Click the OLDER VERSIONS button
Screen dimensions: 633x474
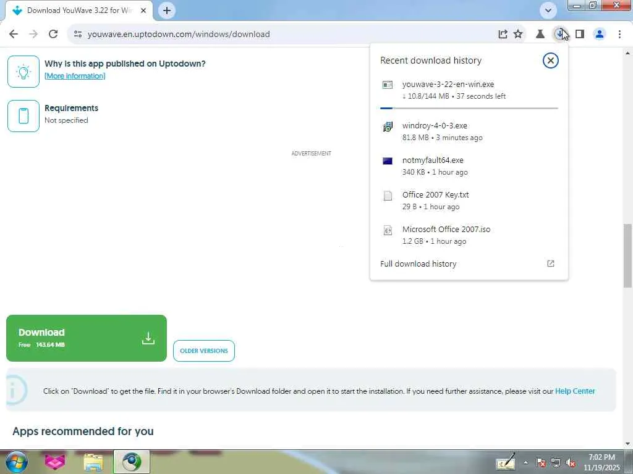pyautogui.click(x=204, y=351)
